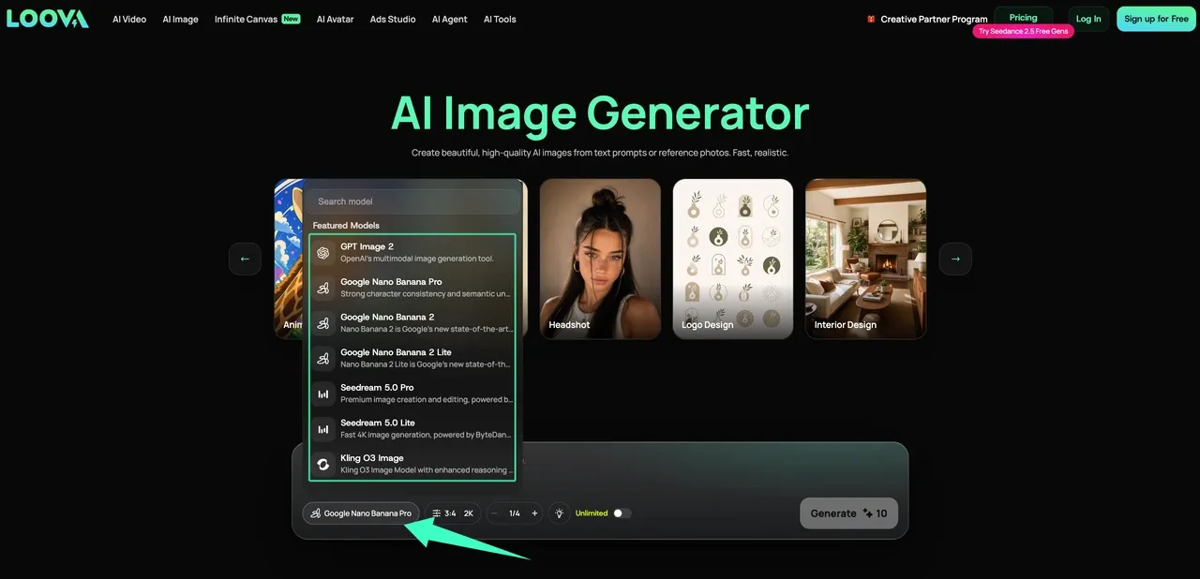
Task: Click the banana icon beside Nano Banana 2
Action: [x=323, y=323]
